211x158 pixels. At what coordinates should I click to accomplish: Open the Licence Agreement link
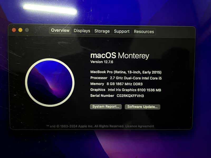click(x=140, y=126)
